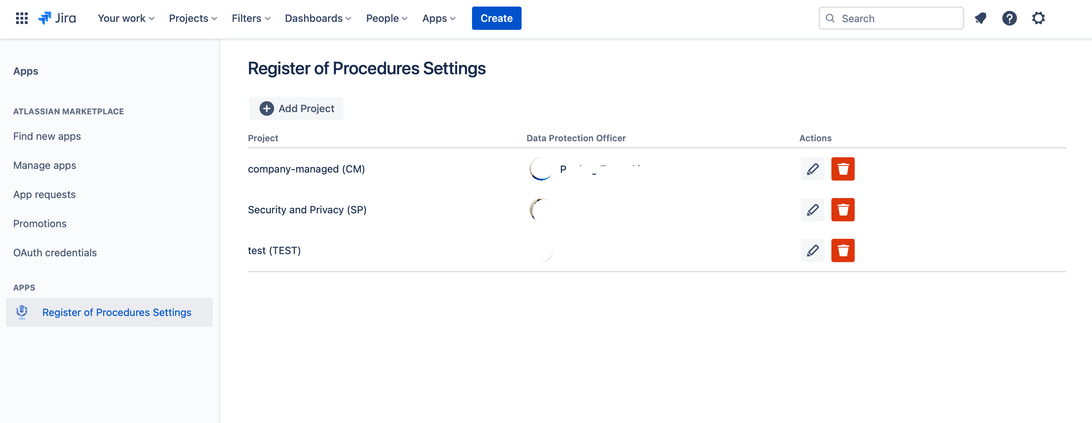This screenshot has width=1092, height=423.
Task: Click the Jira logo
Action: (57, 18)
